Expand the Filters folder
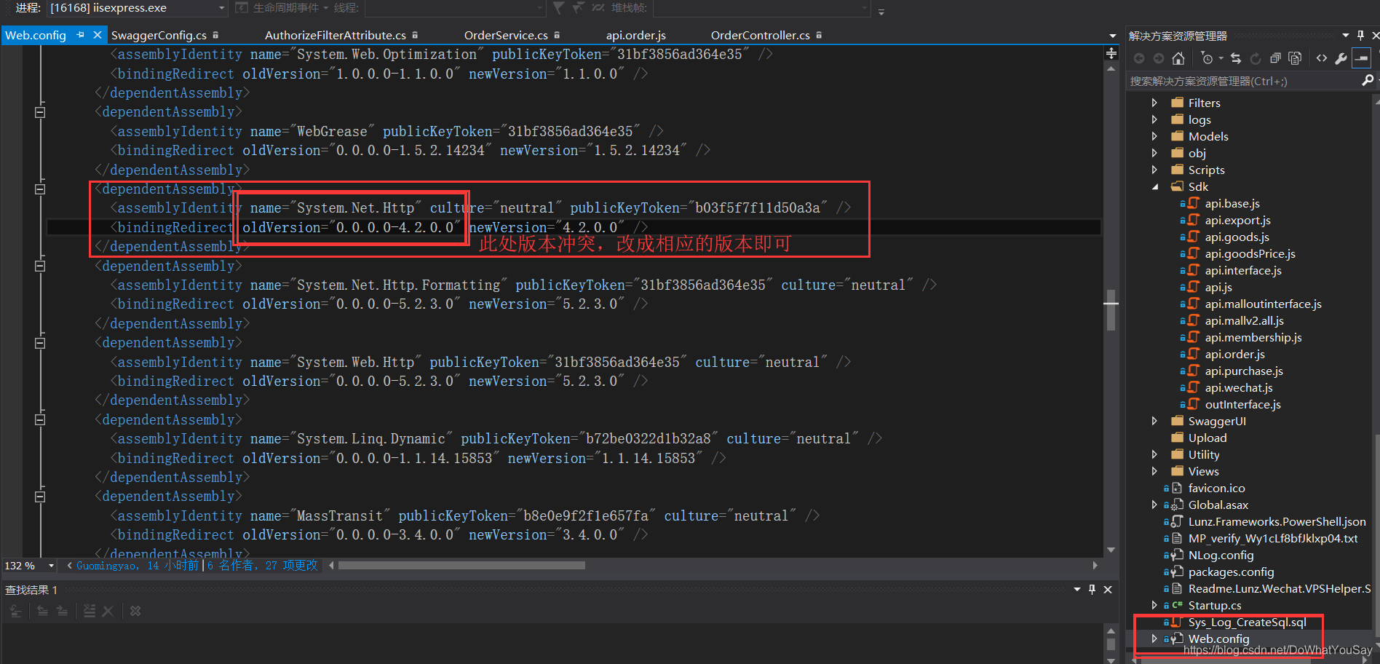The width and height of the screenshot is (1380, 664). pos(1154,103)
